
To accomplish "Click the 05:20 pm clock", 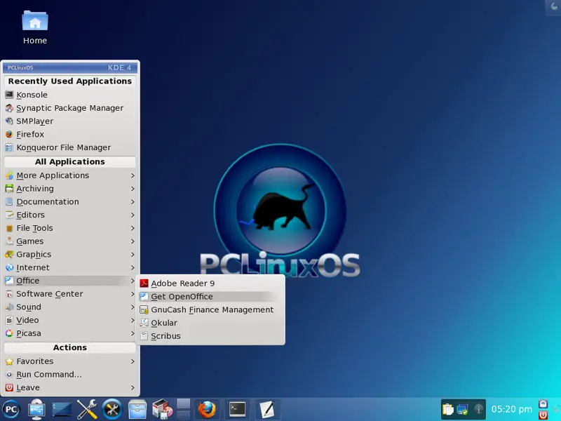I will tap(512, 409).
